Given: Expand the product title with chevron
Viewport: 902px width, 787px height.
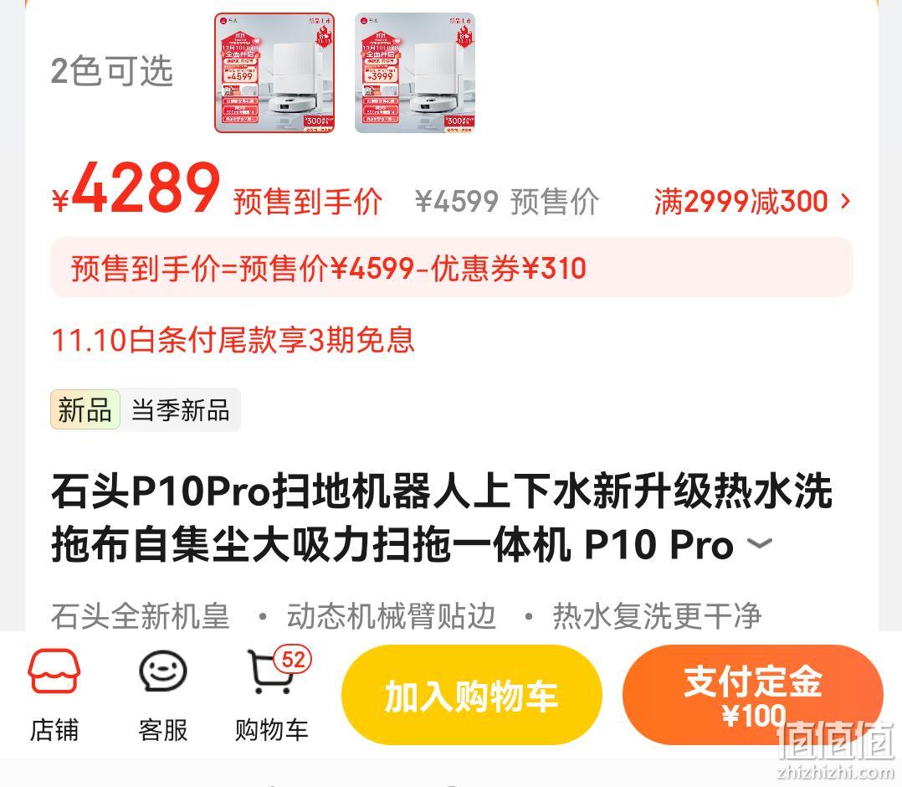Looking at the screenshot, I should coord(760,543).
